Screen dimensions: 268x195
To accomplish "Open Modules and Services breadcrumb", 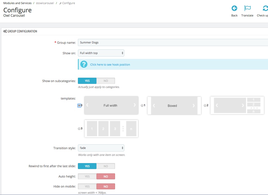I will (x=17, y=3).
